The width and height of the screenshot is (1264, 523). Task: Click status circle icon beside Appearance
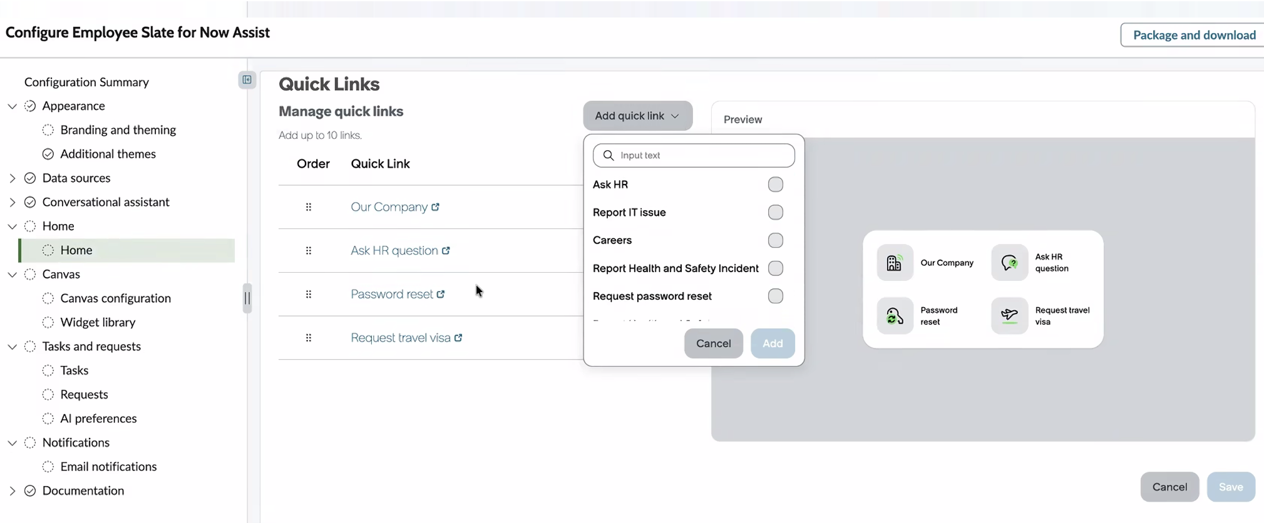(30, 106)
